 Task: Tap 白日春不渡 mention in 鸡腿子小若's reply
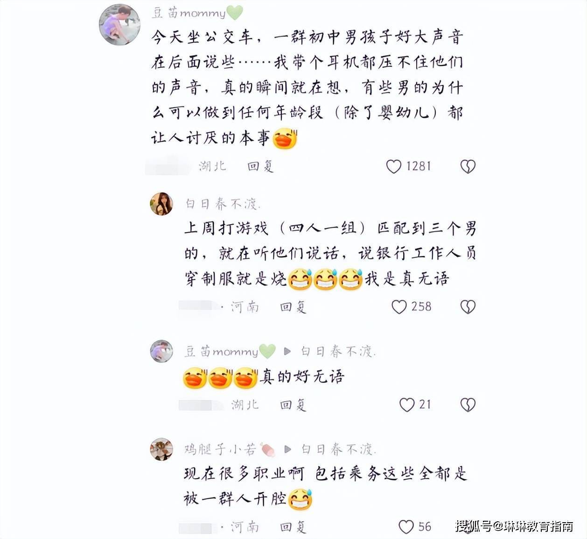pos(338,449)
